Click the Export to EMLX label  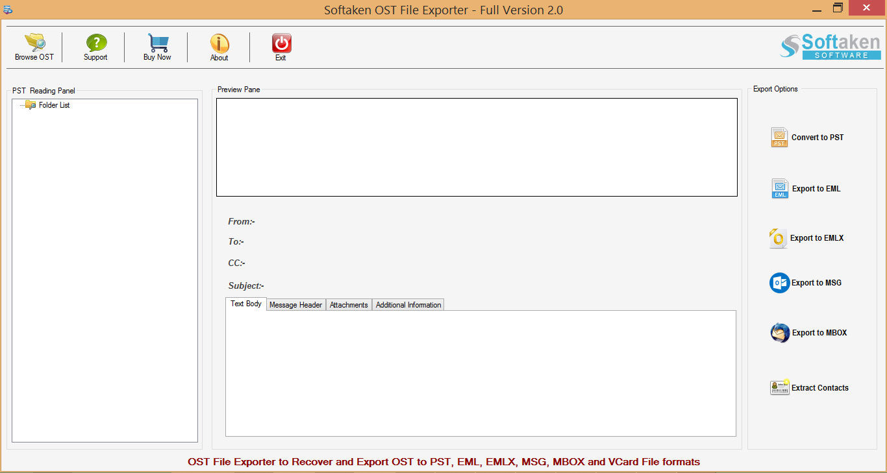817,238
